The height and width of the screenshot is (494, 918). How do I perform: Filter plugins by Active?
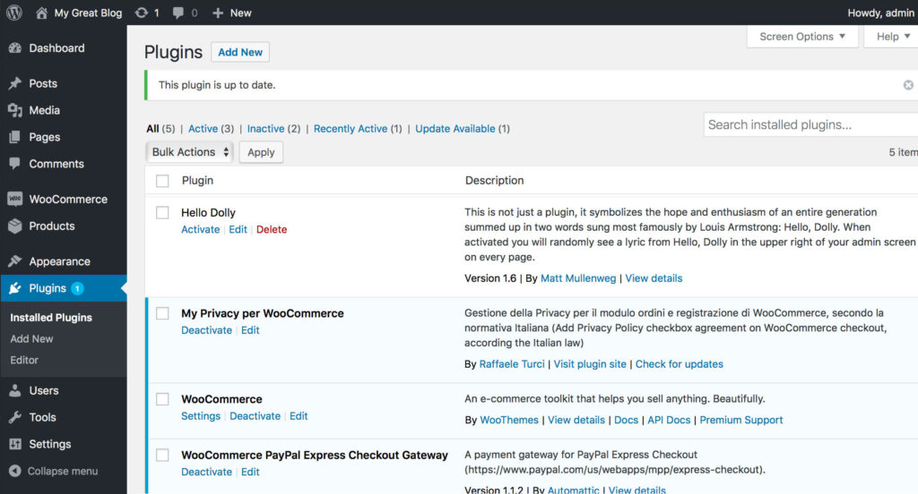click(203, 129)
